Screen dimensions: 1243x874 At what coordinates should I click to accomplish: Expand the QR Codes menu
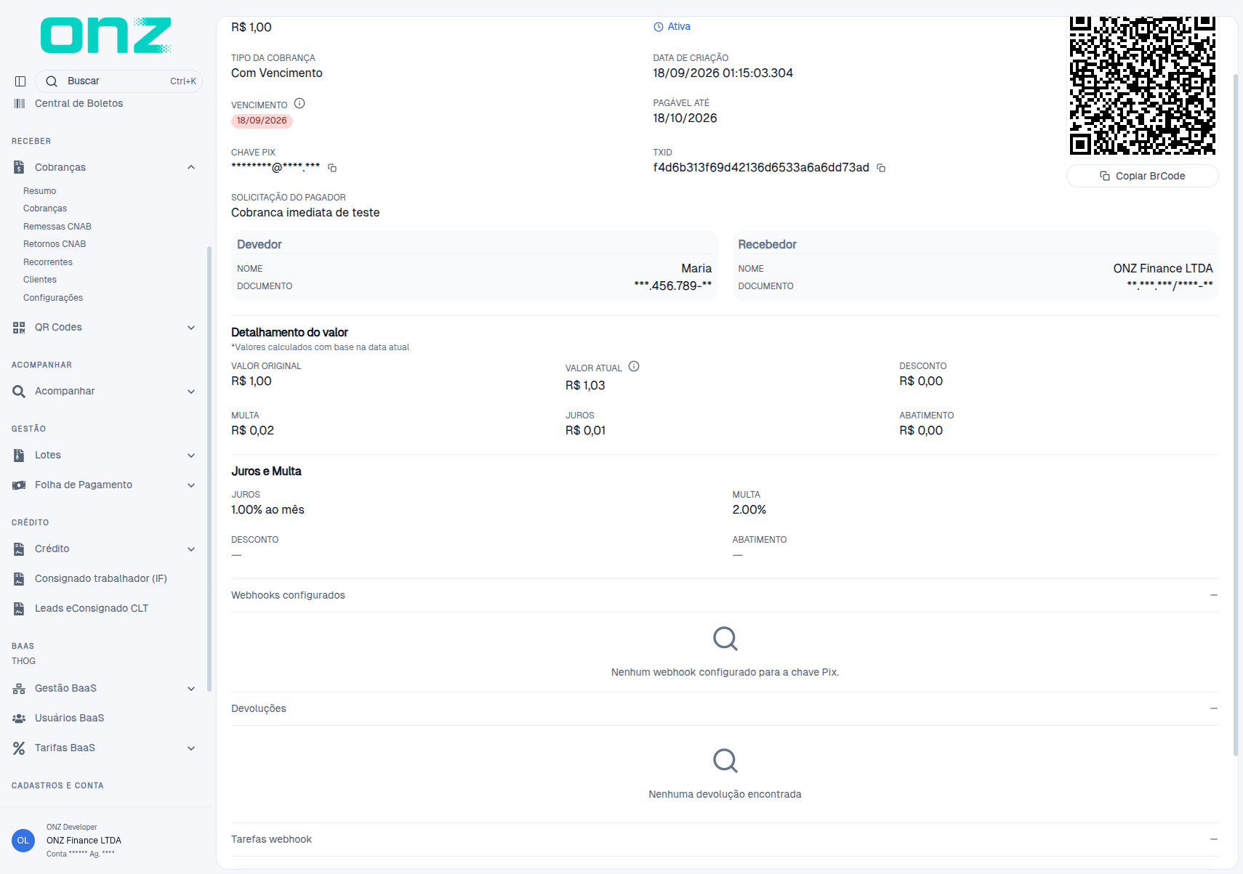pos(191,328)
